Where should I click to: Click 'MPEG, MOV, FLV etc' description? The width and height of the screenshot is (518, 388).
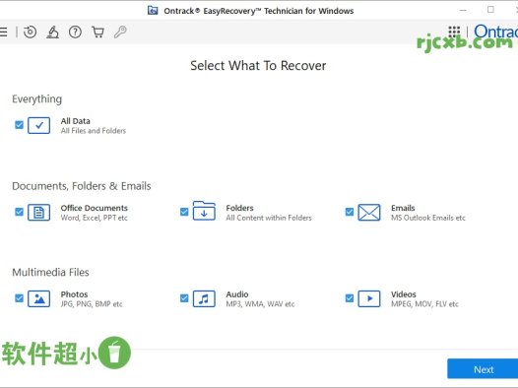click(x=424, y=304)
